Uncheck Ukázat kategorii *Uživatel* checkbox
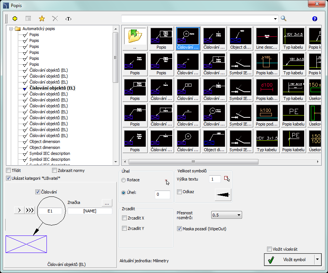328x273 pixels. [8, 178]
